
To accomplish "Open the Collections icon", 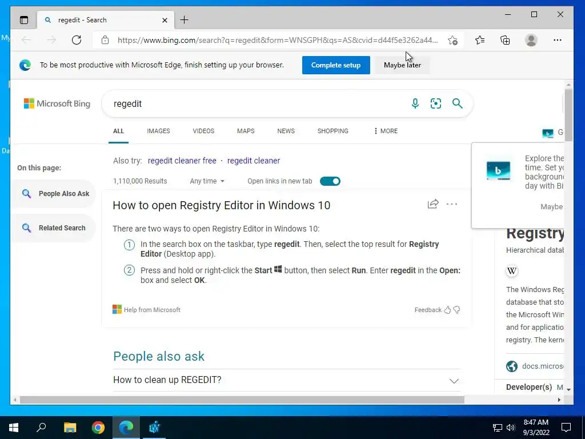I will click(505, 40).
